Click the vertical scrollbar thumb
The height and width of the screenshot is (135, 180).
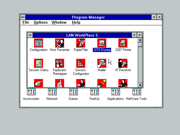[x=140, y=44]
